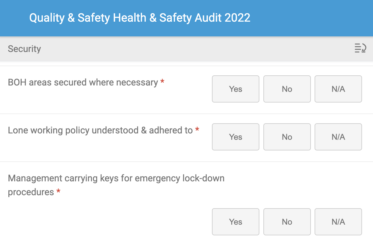This screenshot has width=373, height=244.
Task: Answer No for management carrying keys
Action: [x=287, y=222]
